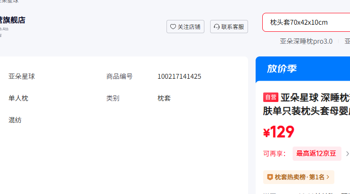Expand the 可再享 offers chevron arrow
The height and width of the screenshot is (194, 350).
[x=347, y=154]
